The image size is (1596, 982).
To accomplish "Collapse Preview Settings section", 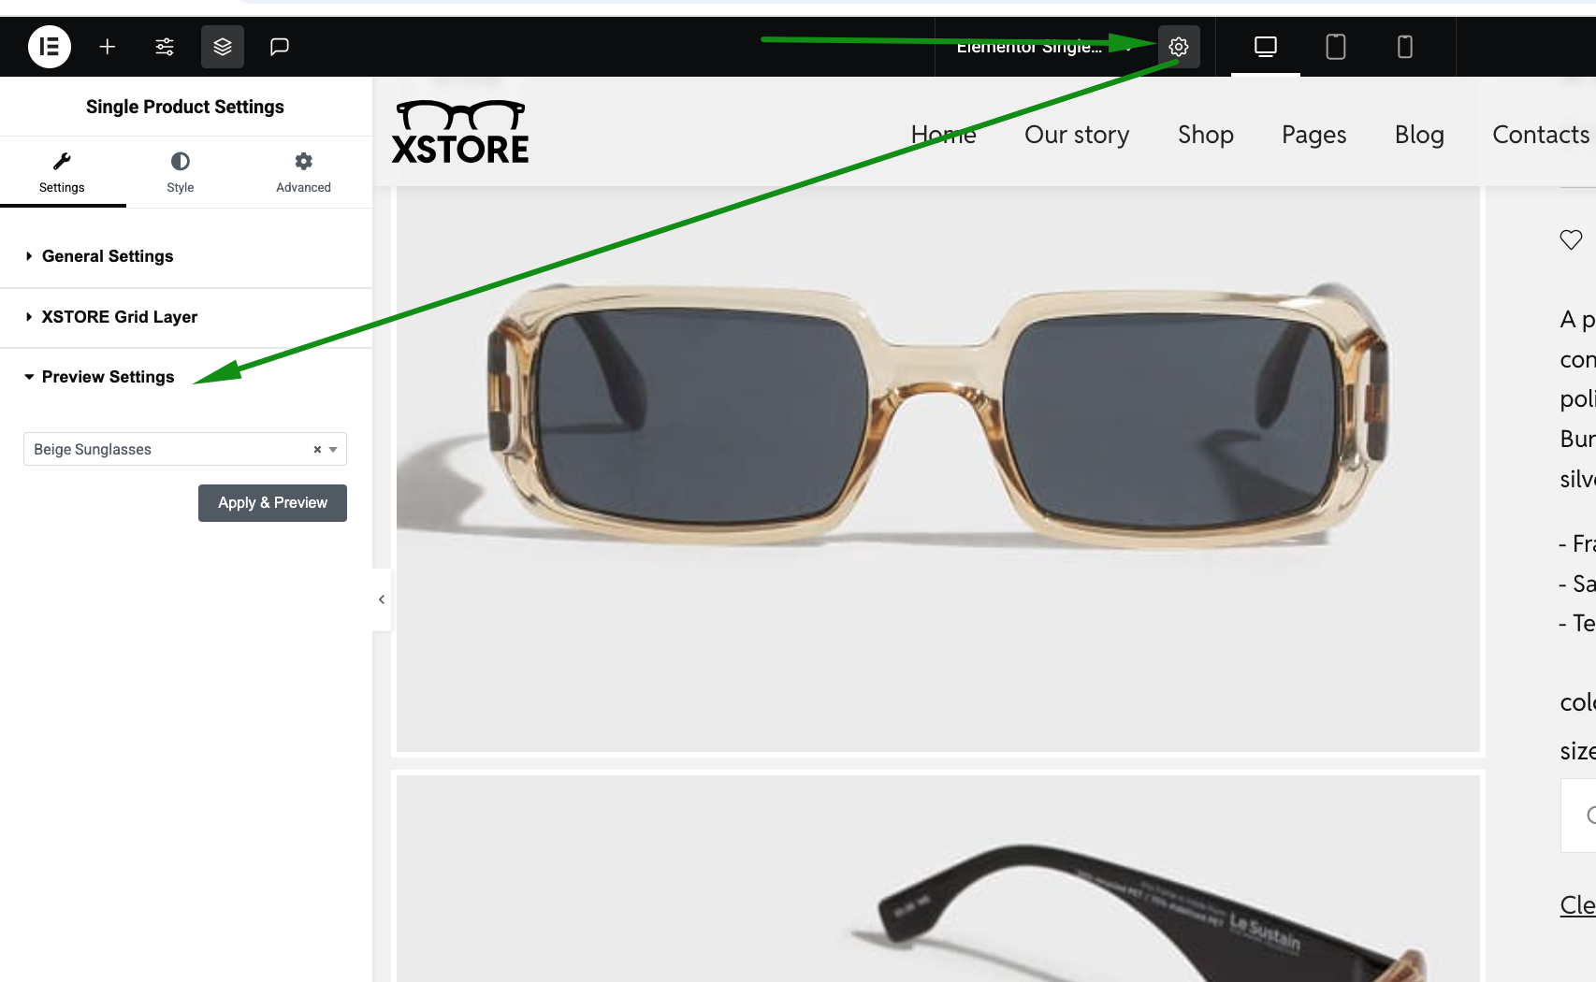I will tap(186, 377).
